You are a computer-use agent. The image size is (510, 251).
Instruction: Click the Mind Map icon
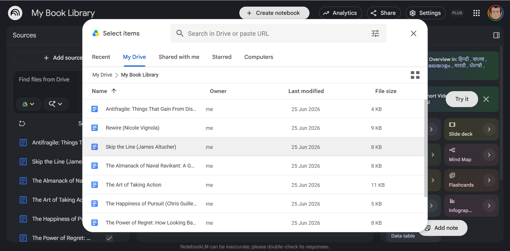[x=452, y=150]
